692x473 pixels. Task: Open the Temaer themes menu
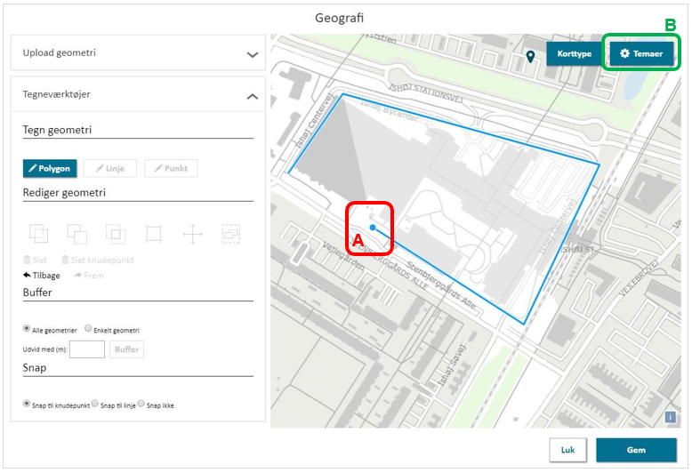pyautogui.click(x=641, y=54)
